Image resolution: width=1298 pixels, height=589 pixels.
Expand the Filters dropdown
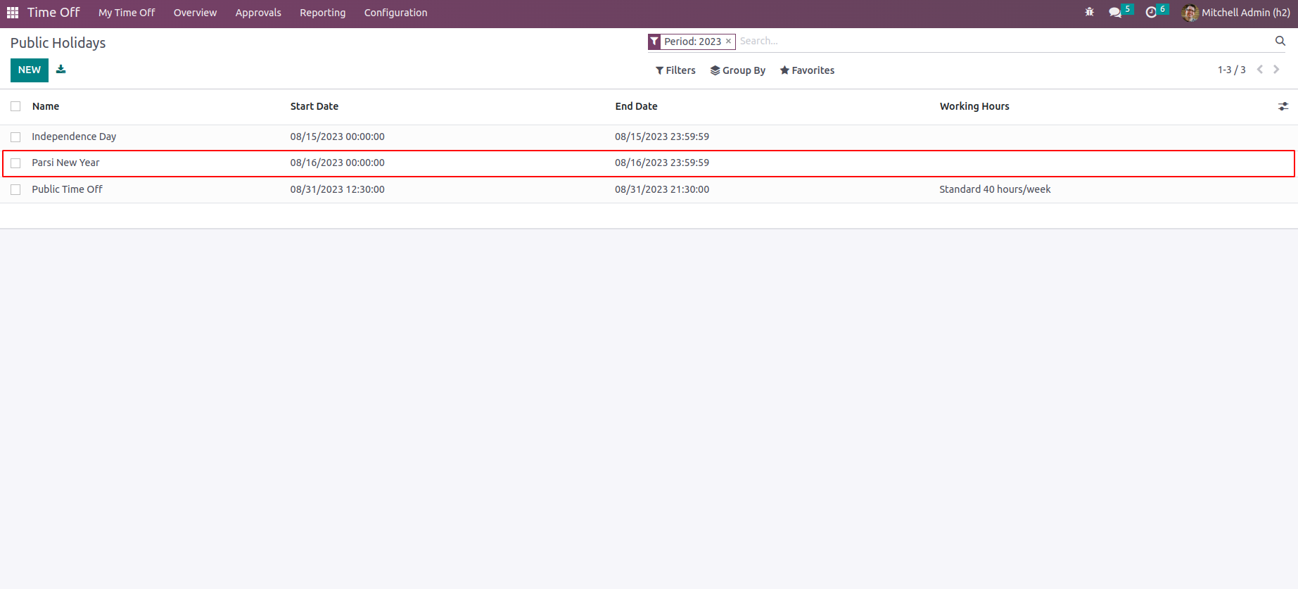675,70
